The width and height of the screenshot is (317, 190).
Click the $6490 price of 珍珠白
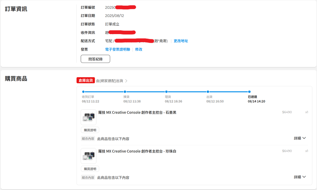point(287,151)
